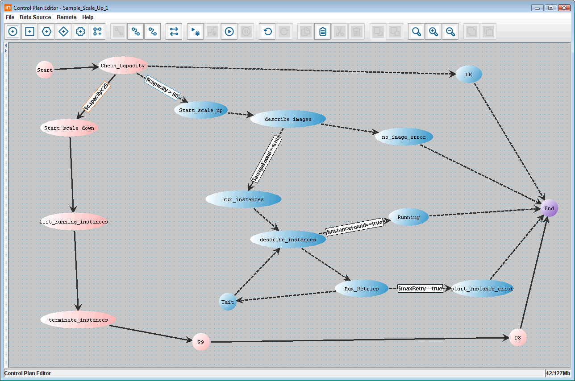Click the Zoom In magnifier icon
This screenshot has width=575, height=381.
(433, 32)
